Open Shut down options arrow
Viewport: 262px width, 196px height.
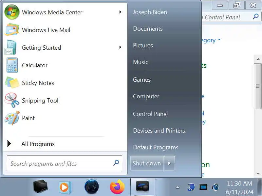tap(169, 163)
